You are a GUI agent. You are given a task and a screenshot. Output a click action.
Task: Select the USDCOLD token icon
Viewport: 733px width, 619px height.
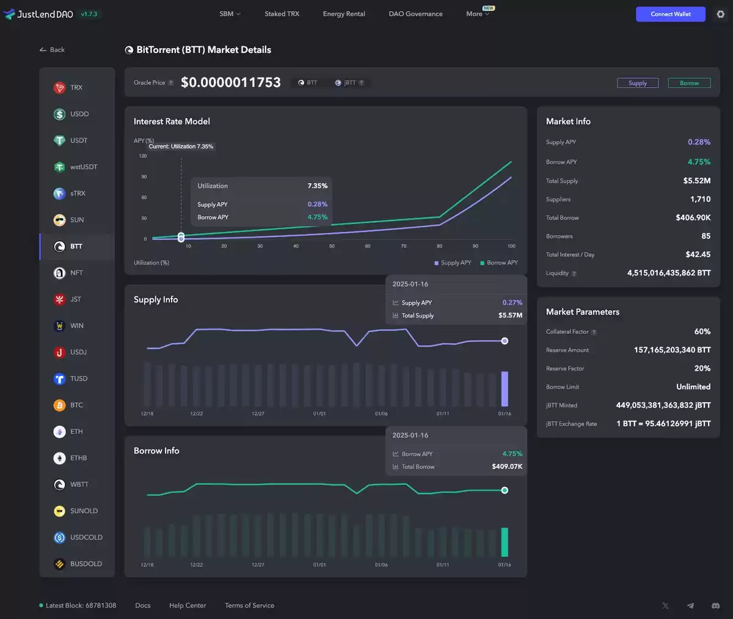coord(59,537)
